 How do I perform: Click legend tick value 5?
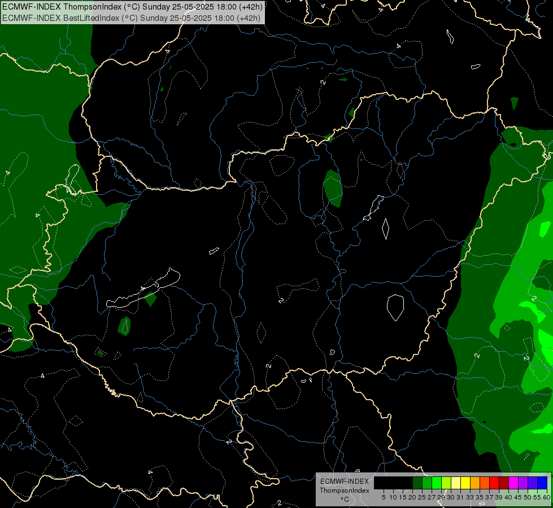pos(384,497)
